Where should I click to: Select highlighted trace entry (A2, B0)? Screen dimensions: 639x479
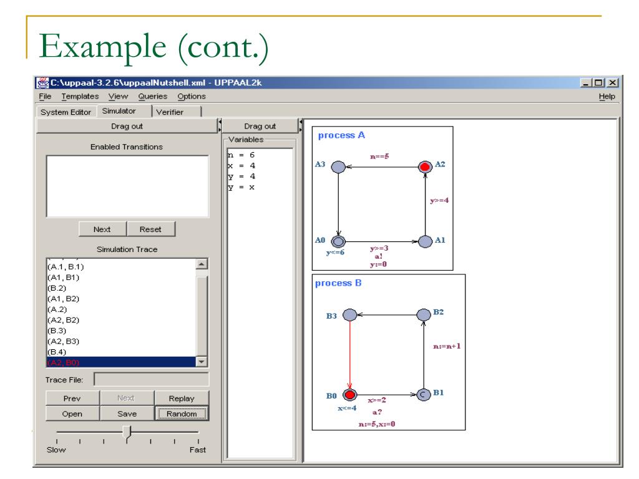click(122, 362)
